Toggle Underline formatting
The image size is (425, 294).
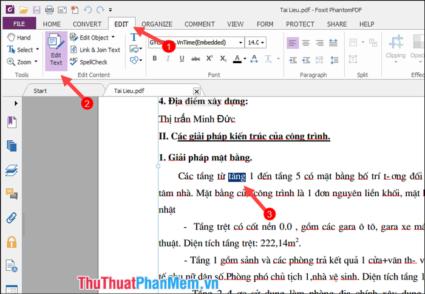182,58
